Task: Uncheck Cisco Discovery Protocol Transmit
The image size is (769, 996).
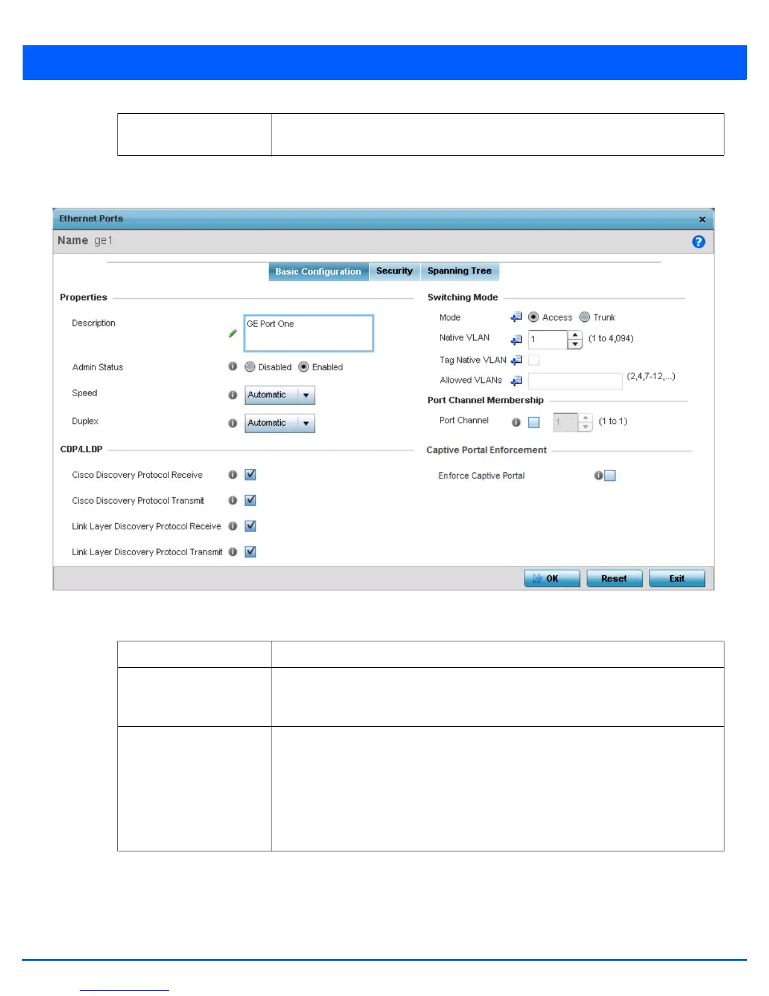Action: point(250,501)
